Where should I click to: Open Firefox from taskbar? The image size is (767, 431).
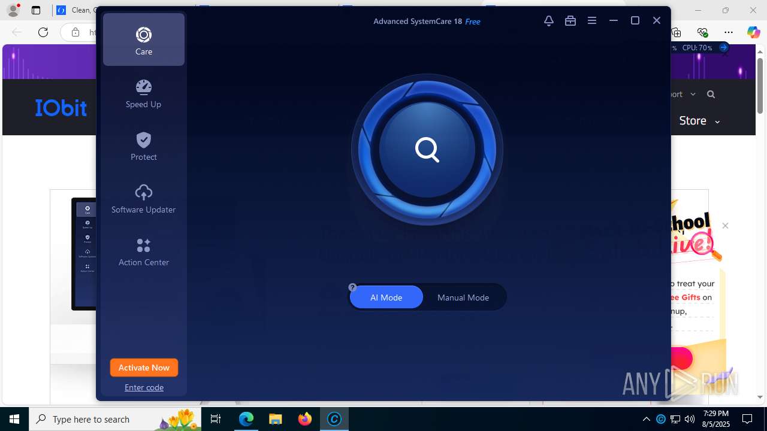[305, 419]
